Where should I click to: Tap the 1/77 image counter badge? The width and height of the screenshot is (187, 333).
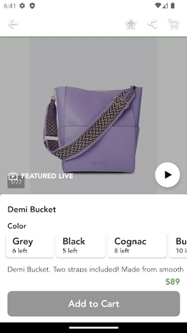[x=16, y=182]
